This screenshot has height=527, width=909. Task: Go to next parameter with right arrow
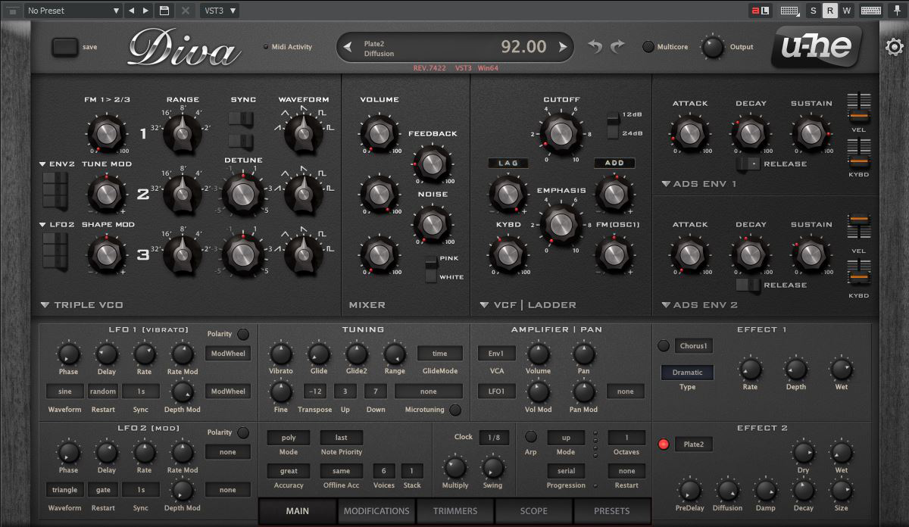coord(562,47)
